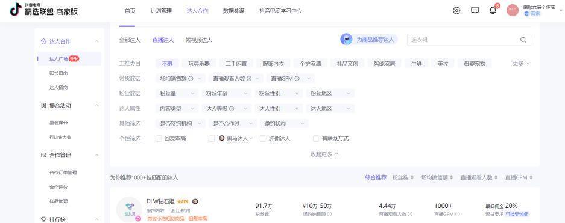Select 服饰内衣 category filter
565x223 pixels.
tap(273, 64)
